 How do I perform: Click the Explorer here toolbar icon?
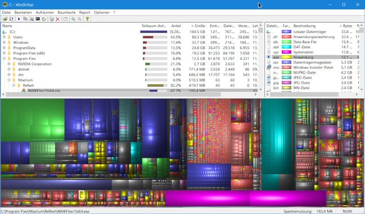[31, 19]
